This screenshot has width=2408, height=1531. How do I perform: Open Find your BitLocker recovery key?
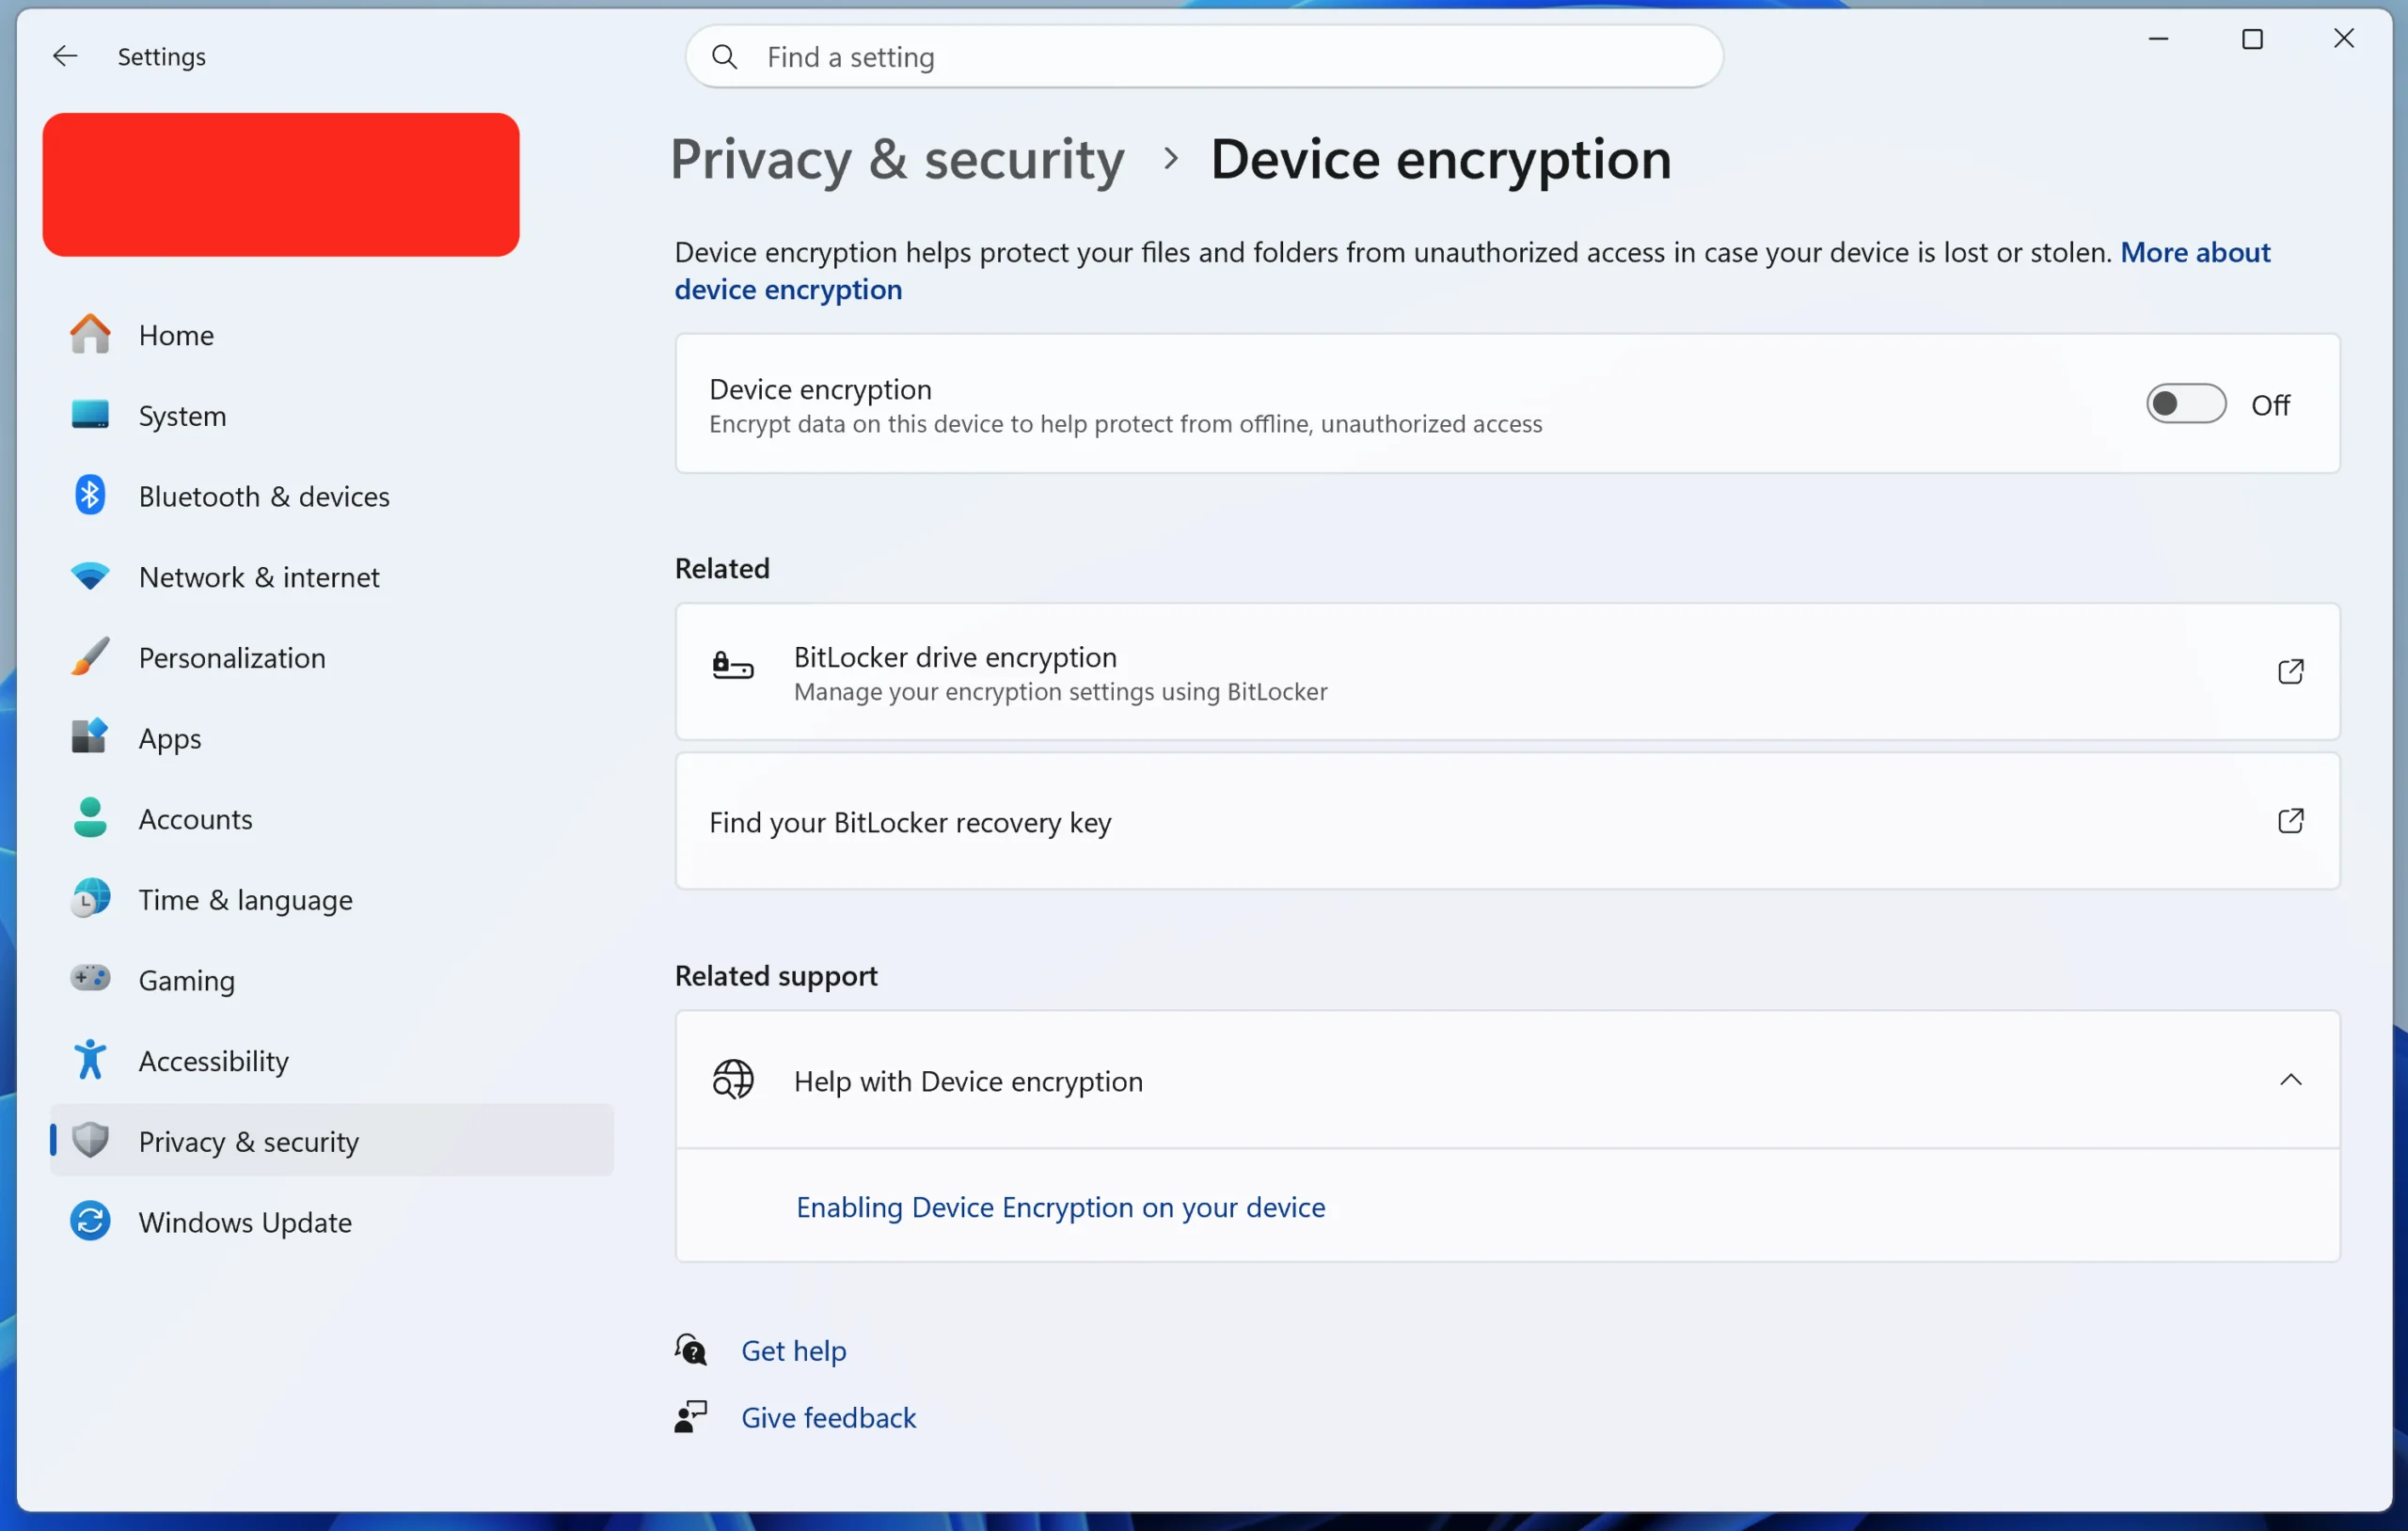tap(1508, 821)
